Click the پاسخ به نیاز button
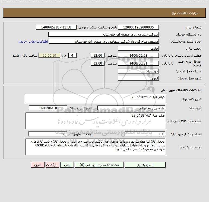This screenshot has width=209, height=202. [x=145, y=165]
